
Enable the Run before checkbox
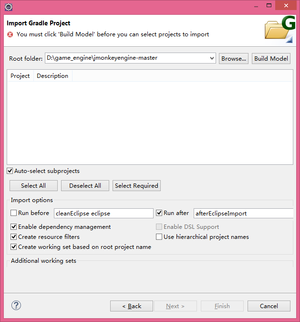click(x=13, y=213)
